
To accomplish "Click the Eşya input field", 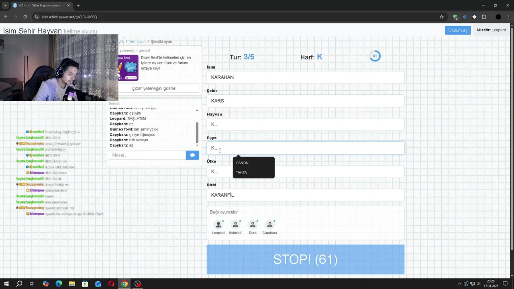I will pyautogui.click(x=306, y=148).
